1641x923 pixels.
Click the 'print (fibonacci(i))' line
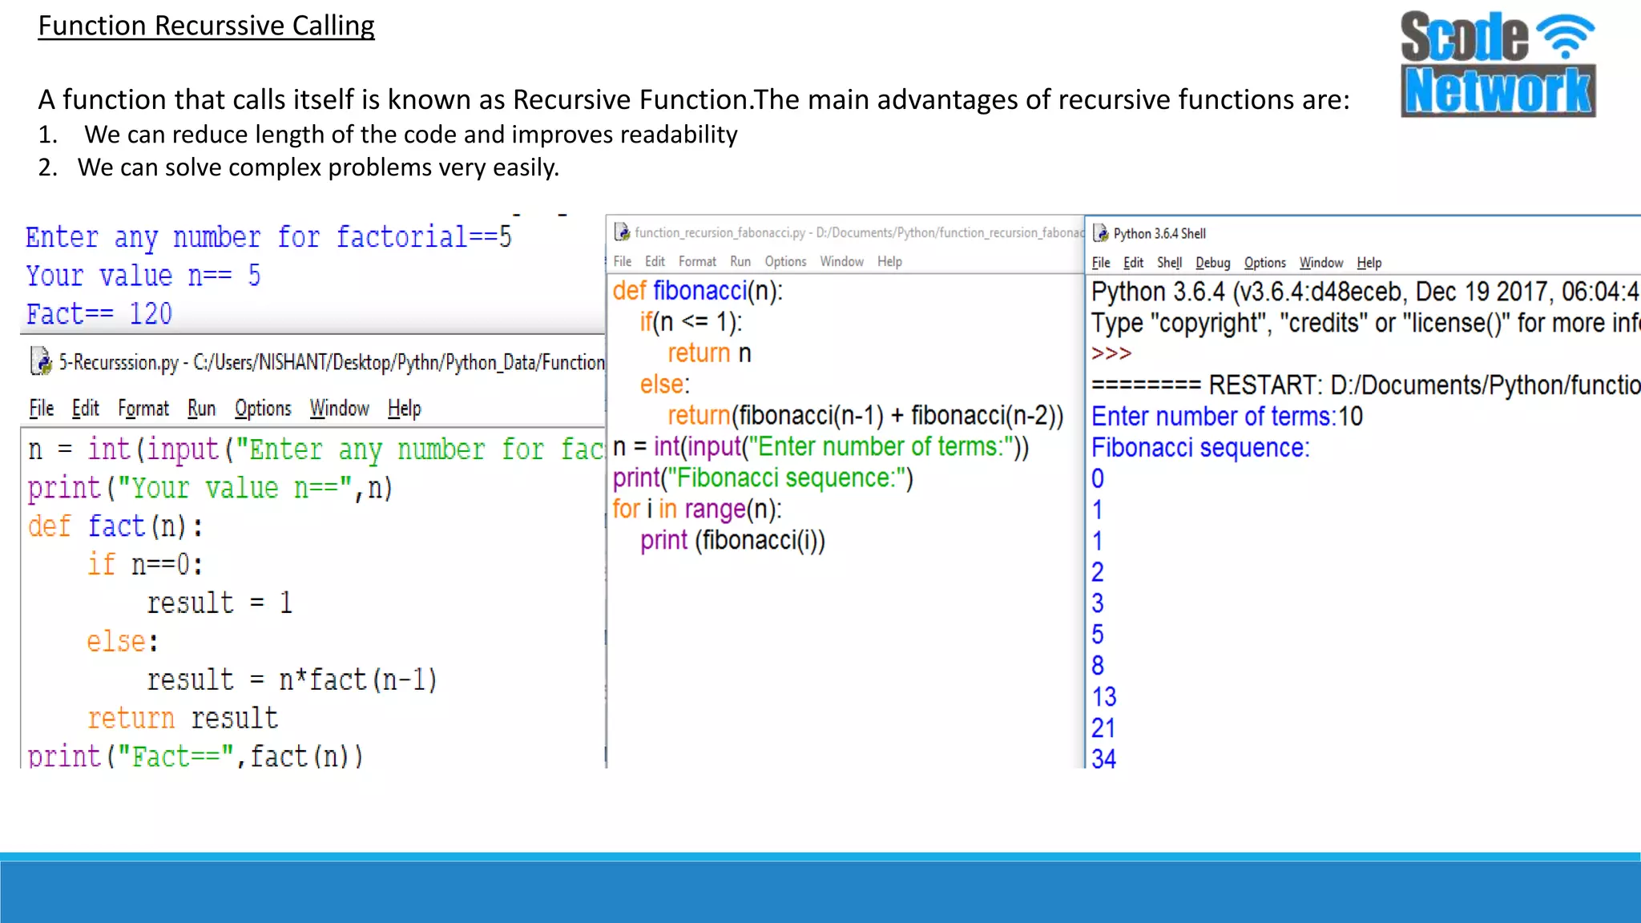[732, 541]
